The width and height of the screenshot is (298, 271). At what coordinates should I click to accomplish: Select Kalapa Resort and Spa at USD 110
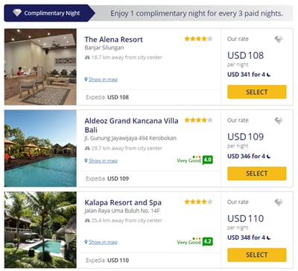257,255
